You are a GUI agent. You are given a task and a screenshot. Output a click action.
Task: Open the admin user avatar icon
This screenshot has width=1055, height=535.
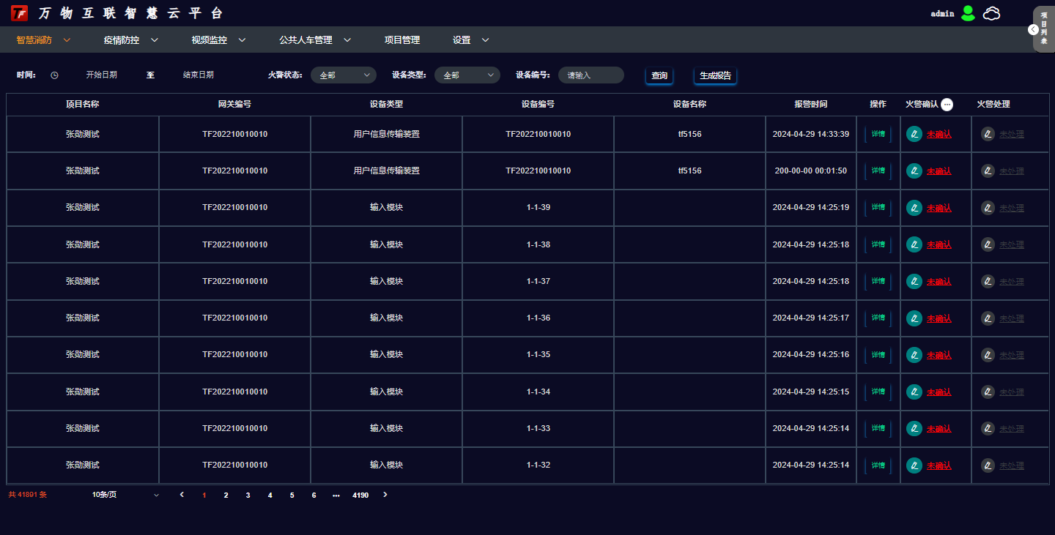click(968, 13)
